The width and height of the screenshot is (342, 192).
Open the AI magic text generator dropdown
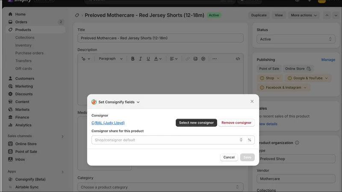[86, 59]
